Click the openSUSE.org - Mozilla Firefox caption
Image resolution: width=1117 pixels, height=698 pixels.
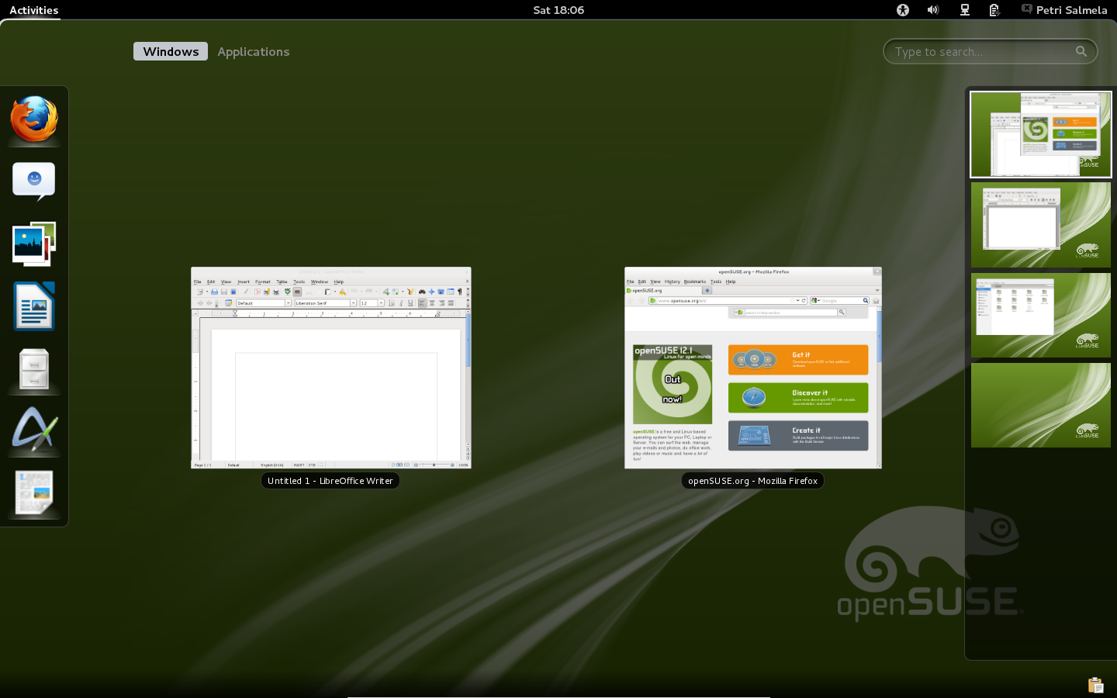click(x=752, y=481)
